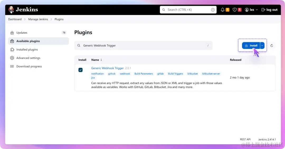Screen dimensions: 285x149
Task: Open the security shield warnings icon
Action: (x=235, y=10)
